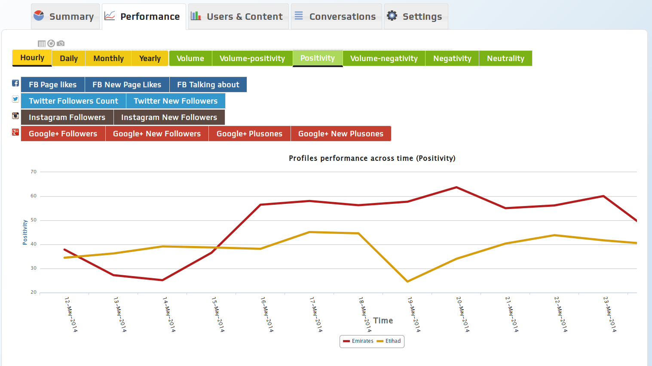Viewport: 652px width, 366px height.
Task: Click the Facebook logo icon
Action: 15,83
